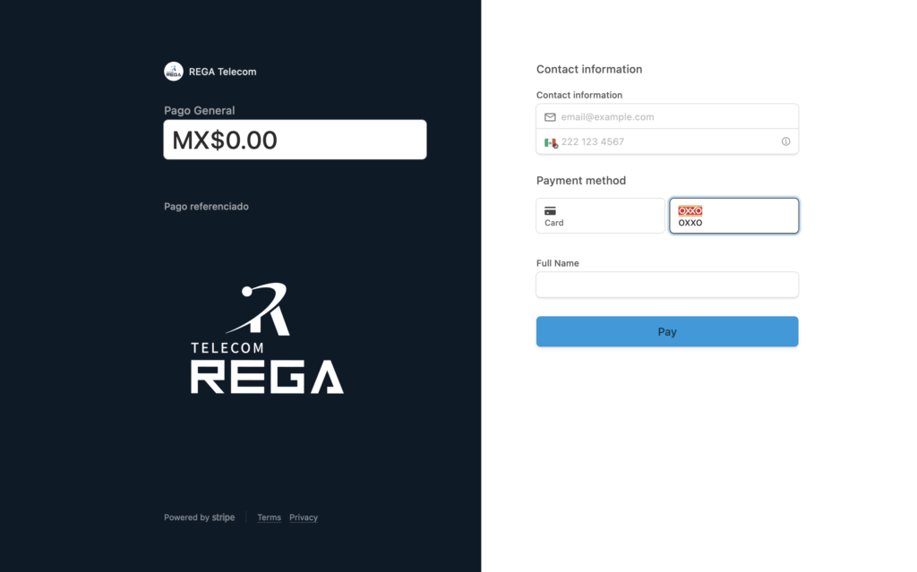Click the Contact information section heading
The width and height of the screenshot is (917, 572).
click(589, 69)
